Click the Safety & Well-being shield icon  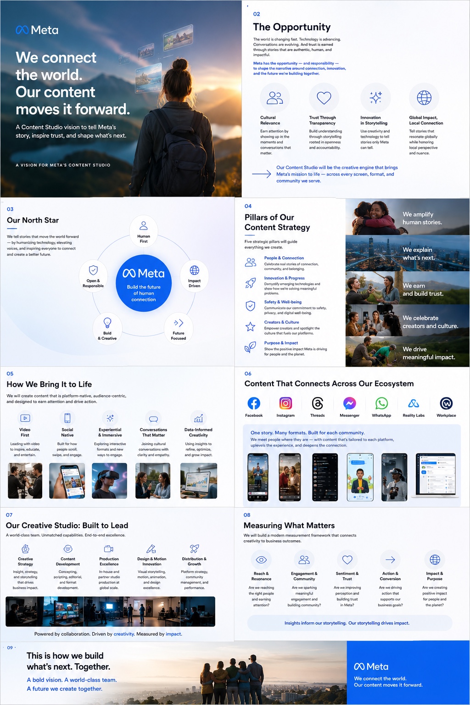(x=251, y=306)
